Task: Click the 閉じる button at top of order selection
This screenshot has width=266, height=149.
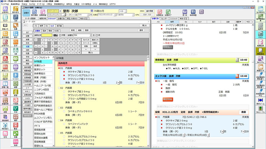Action: pyautogui.click(x=144, y=25)
